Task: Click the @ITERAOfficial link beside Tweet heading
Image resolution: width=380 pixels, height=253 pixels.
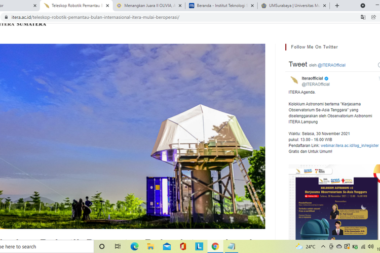Action: point(331,65)
